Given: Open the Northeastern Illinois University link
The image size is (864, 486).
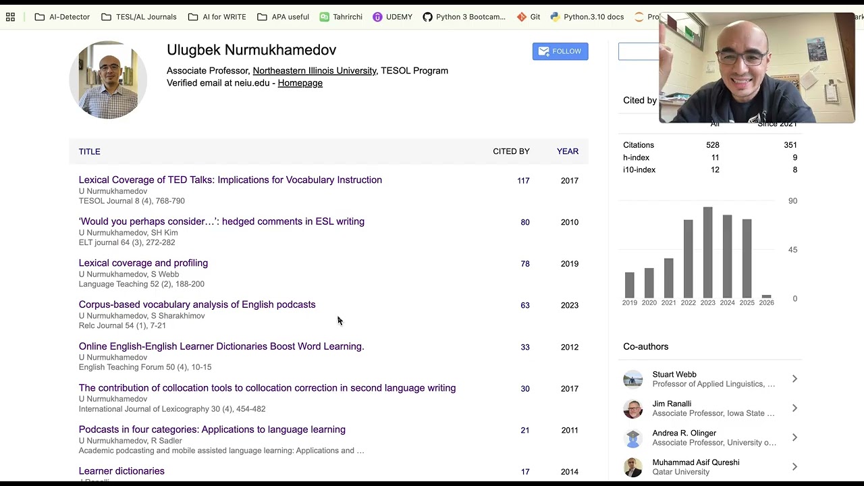Looking at the screenshot, I should tap(315, 70).
